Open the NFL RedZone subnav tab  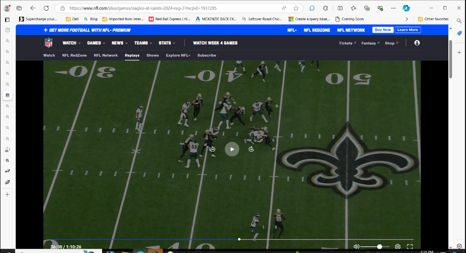(74, 55)
